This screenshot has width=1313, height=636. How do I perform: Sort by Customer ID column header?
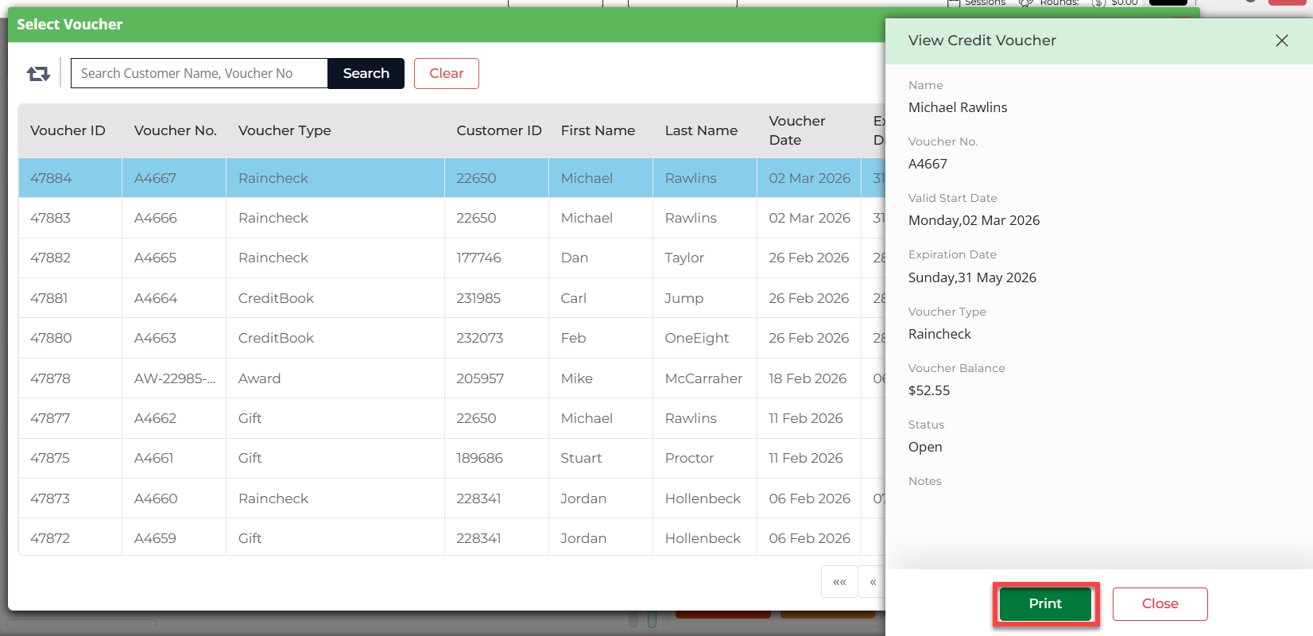(498, 130)
